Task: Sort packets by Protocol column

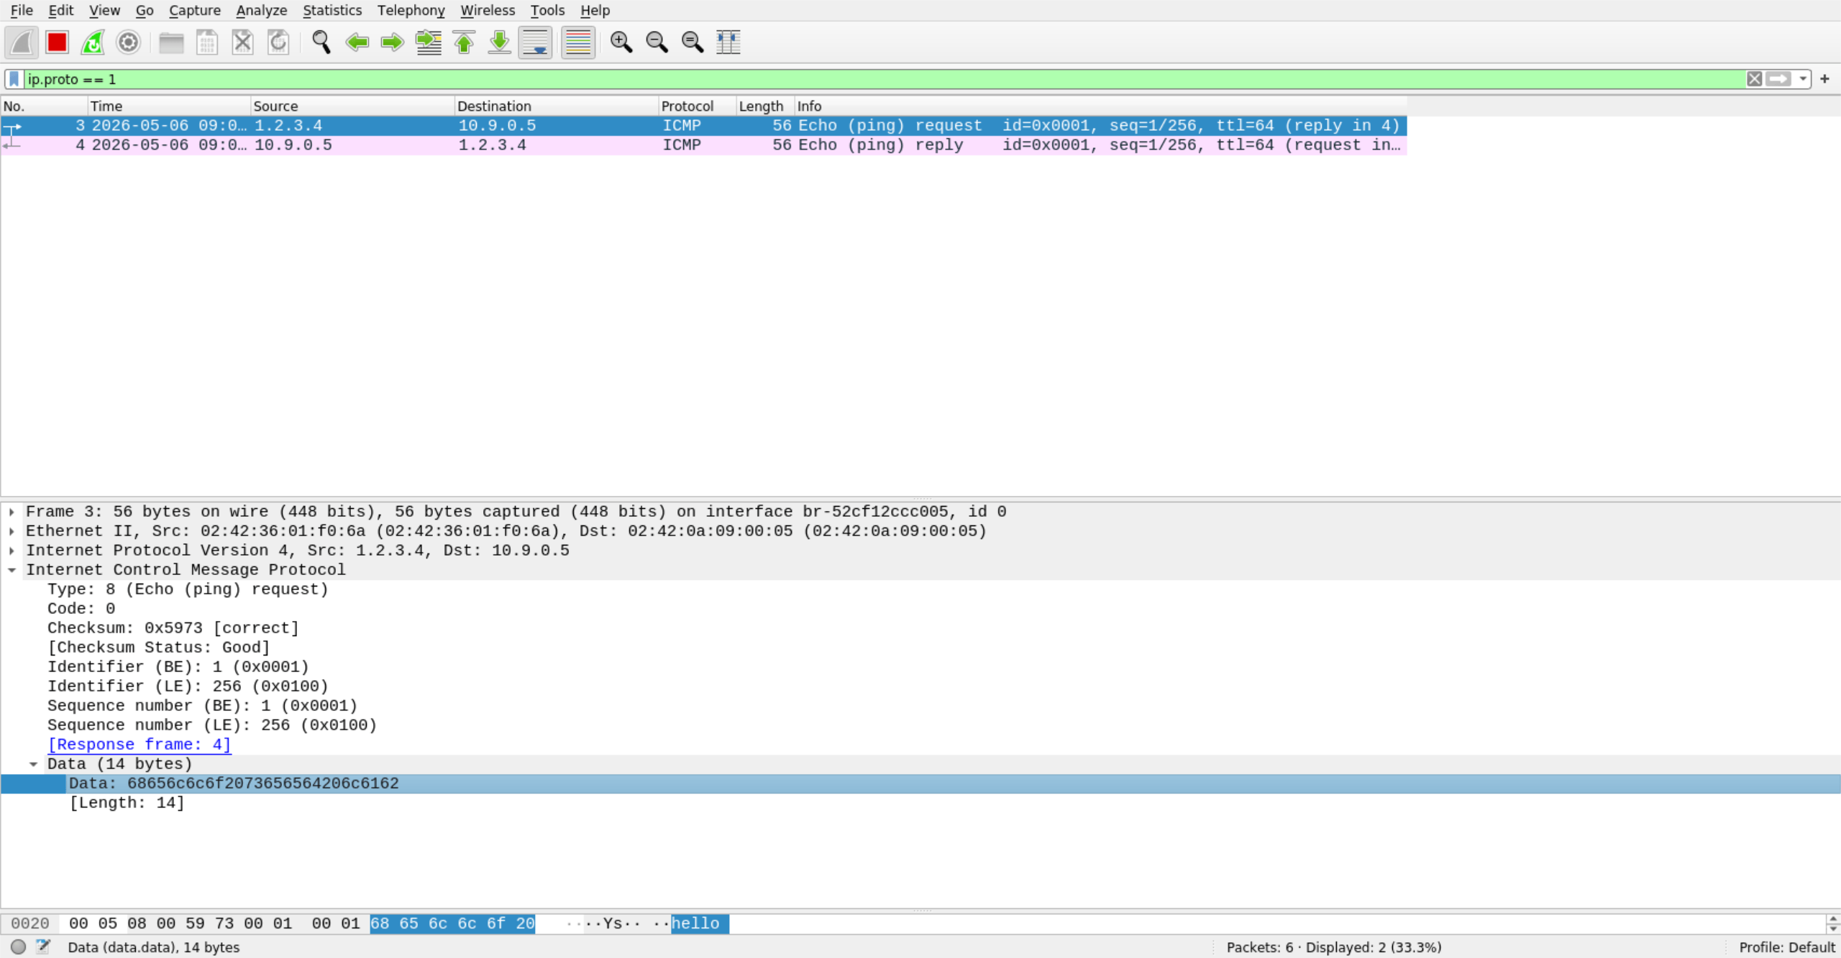Action: (x=698, y=106)
